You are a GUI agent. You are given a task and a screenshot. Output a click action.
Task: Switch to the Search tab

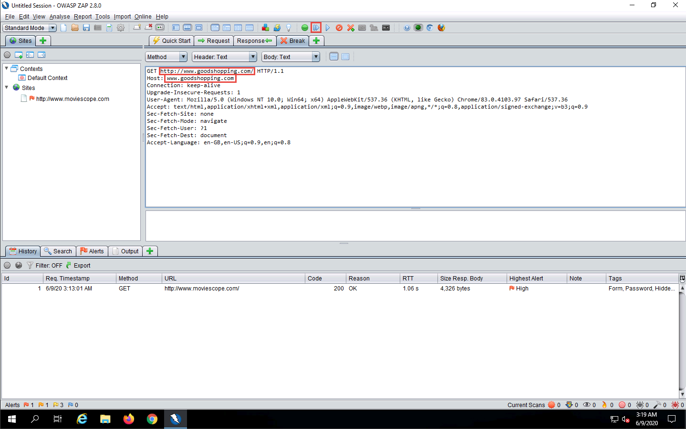click(x=58, y=251)
